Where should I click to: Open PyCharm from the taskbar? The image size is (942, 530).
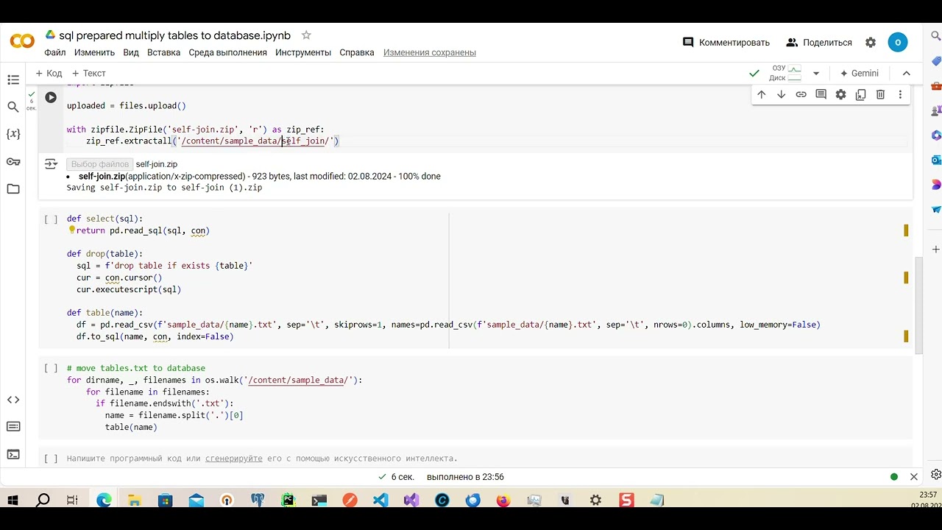288,501
